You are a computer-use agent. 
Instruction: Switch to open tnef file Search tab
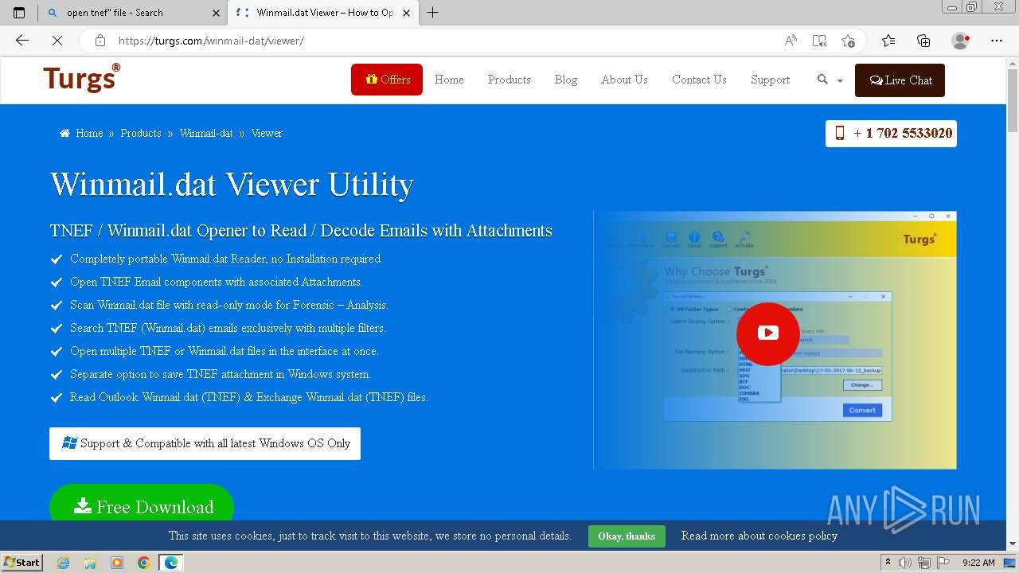pos(134,13)
